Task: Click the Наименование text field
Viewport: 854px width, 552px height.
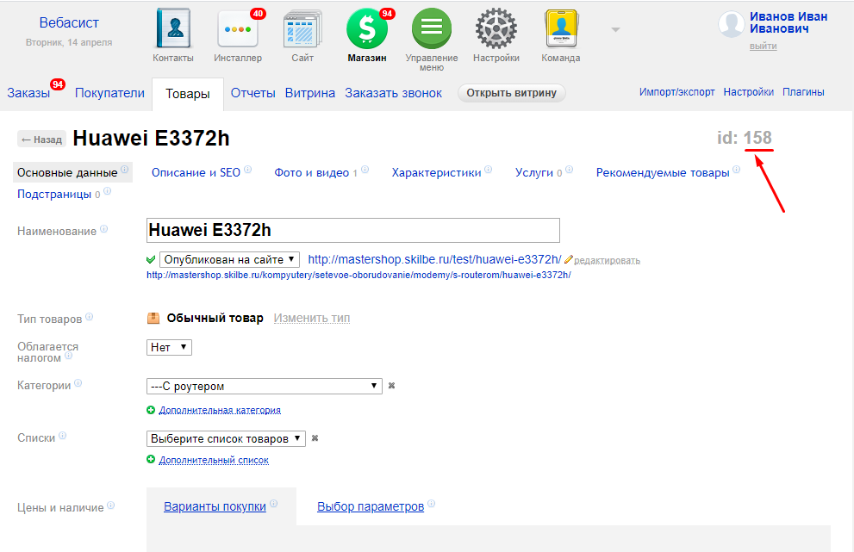Action: point(353,230)
